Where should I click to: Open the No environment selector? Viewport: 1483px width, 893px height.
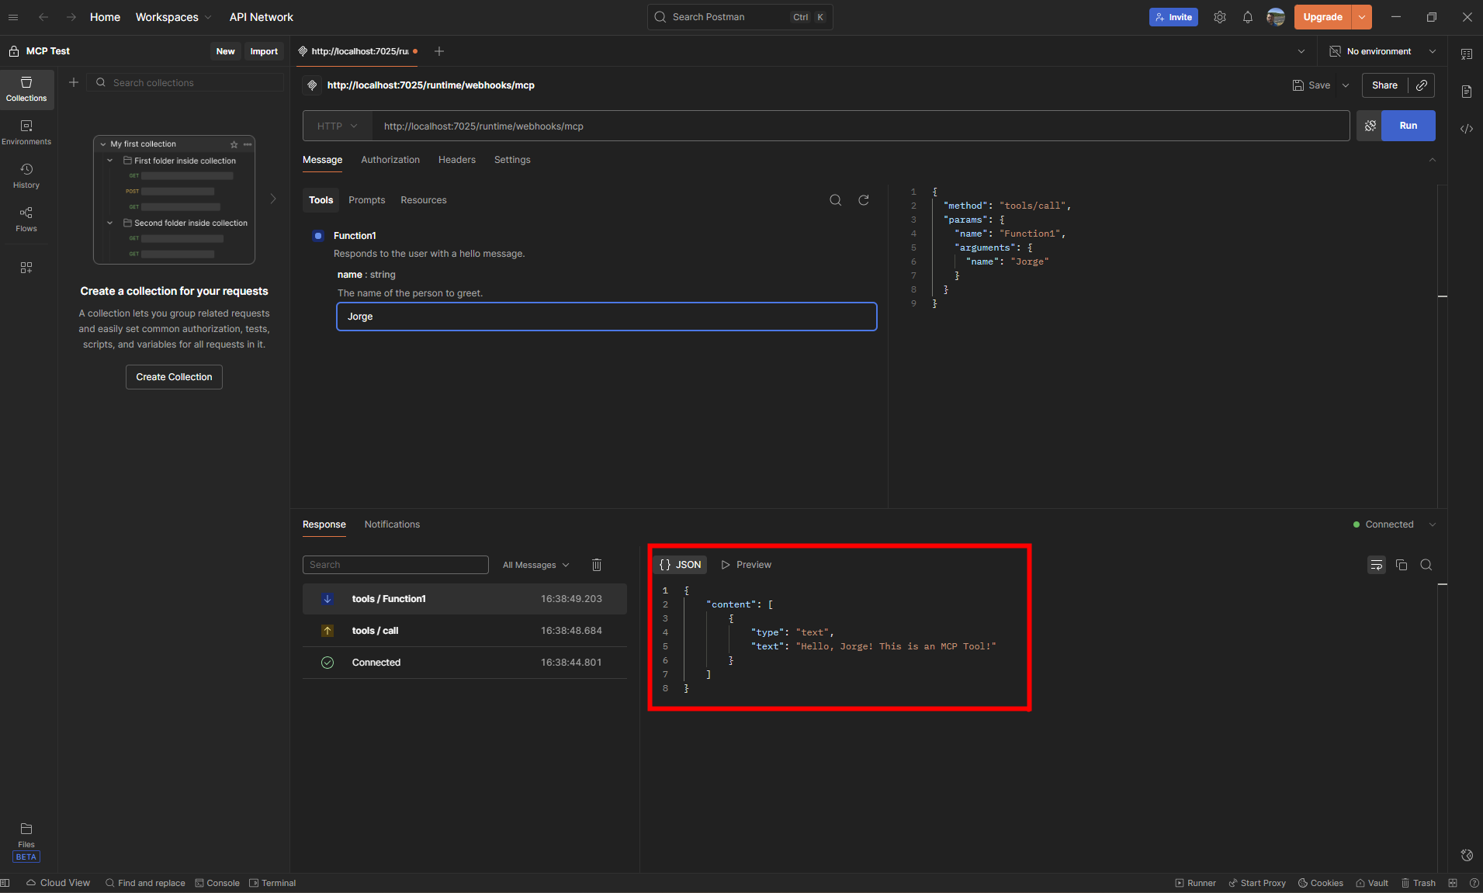(x=1381, y=51)
